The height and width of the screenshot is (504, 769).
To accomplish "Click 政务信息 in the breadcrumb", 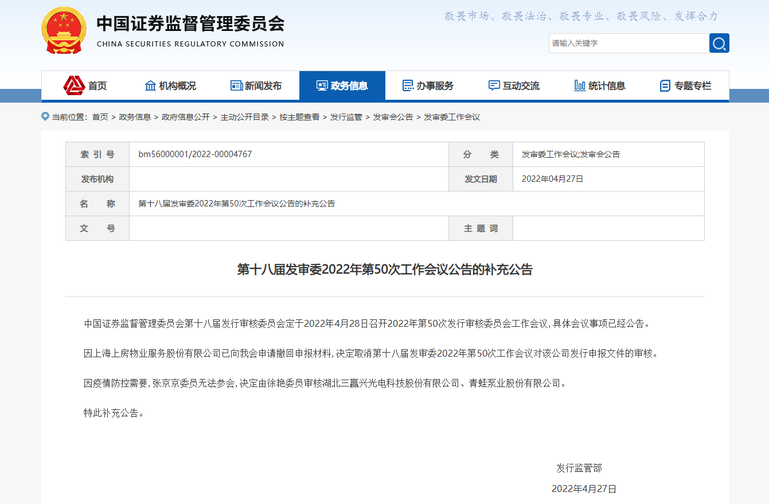I will click(135, 117).
